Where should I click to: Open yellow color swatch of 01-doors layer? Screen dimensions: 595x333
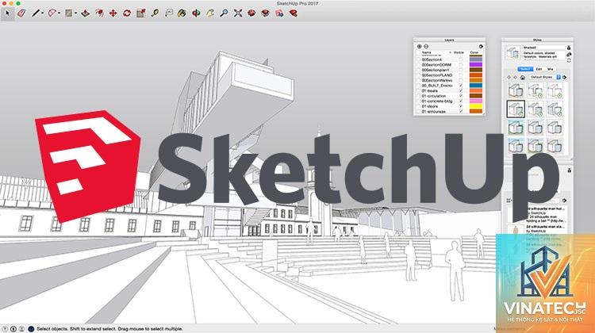476,106
